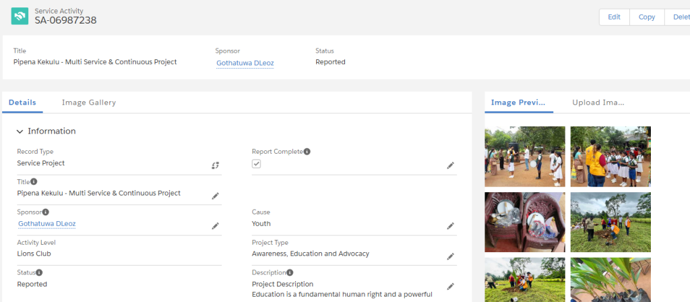Open photo of tree planting under cloudy sky
The width and height of the screenshot is (690, 302).
point(610,222)
